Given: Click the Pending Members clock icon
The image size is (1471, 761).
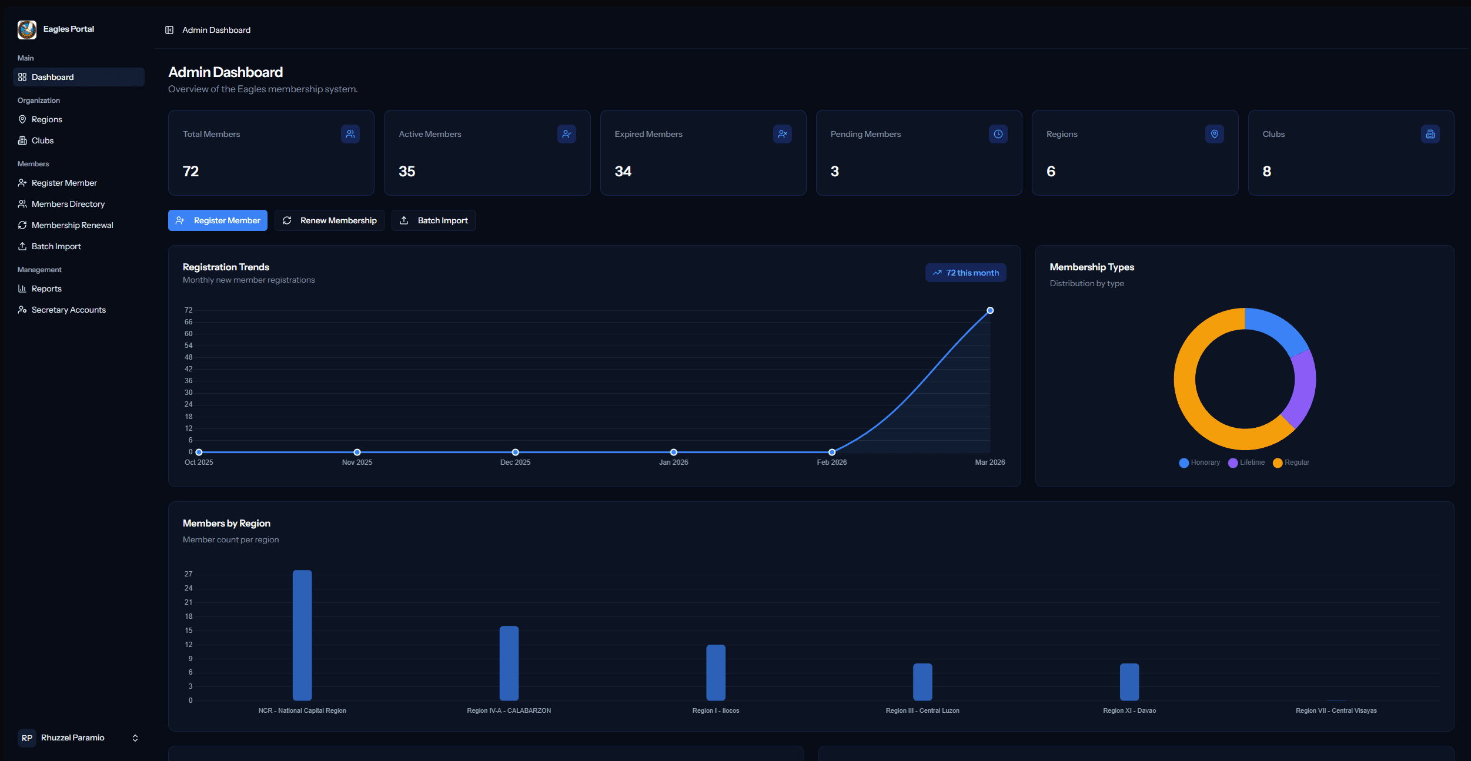Looking at the screenshot, I should 998,134.
